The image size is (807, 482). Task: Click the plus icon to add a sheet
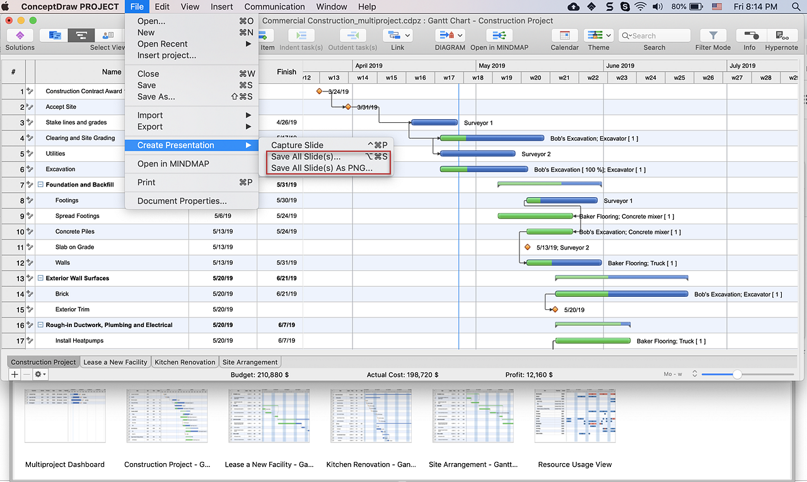point(15,374)
